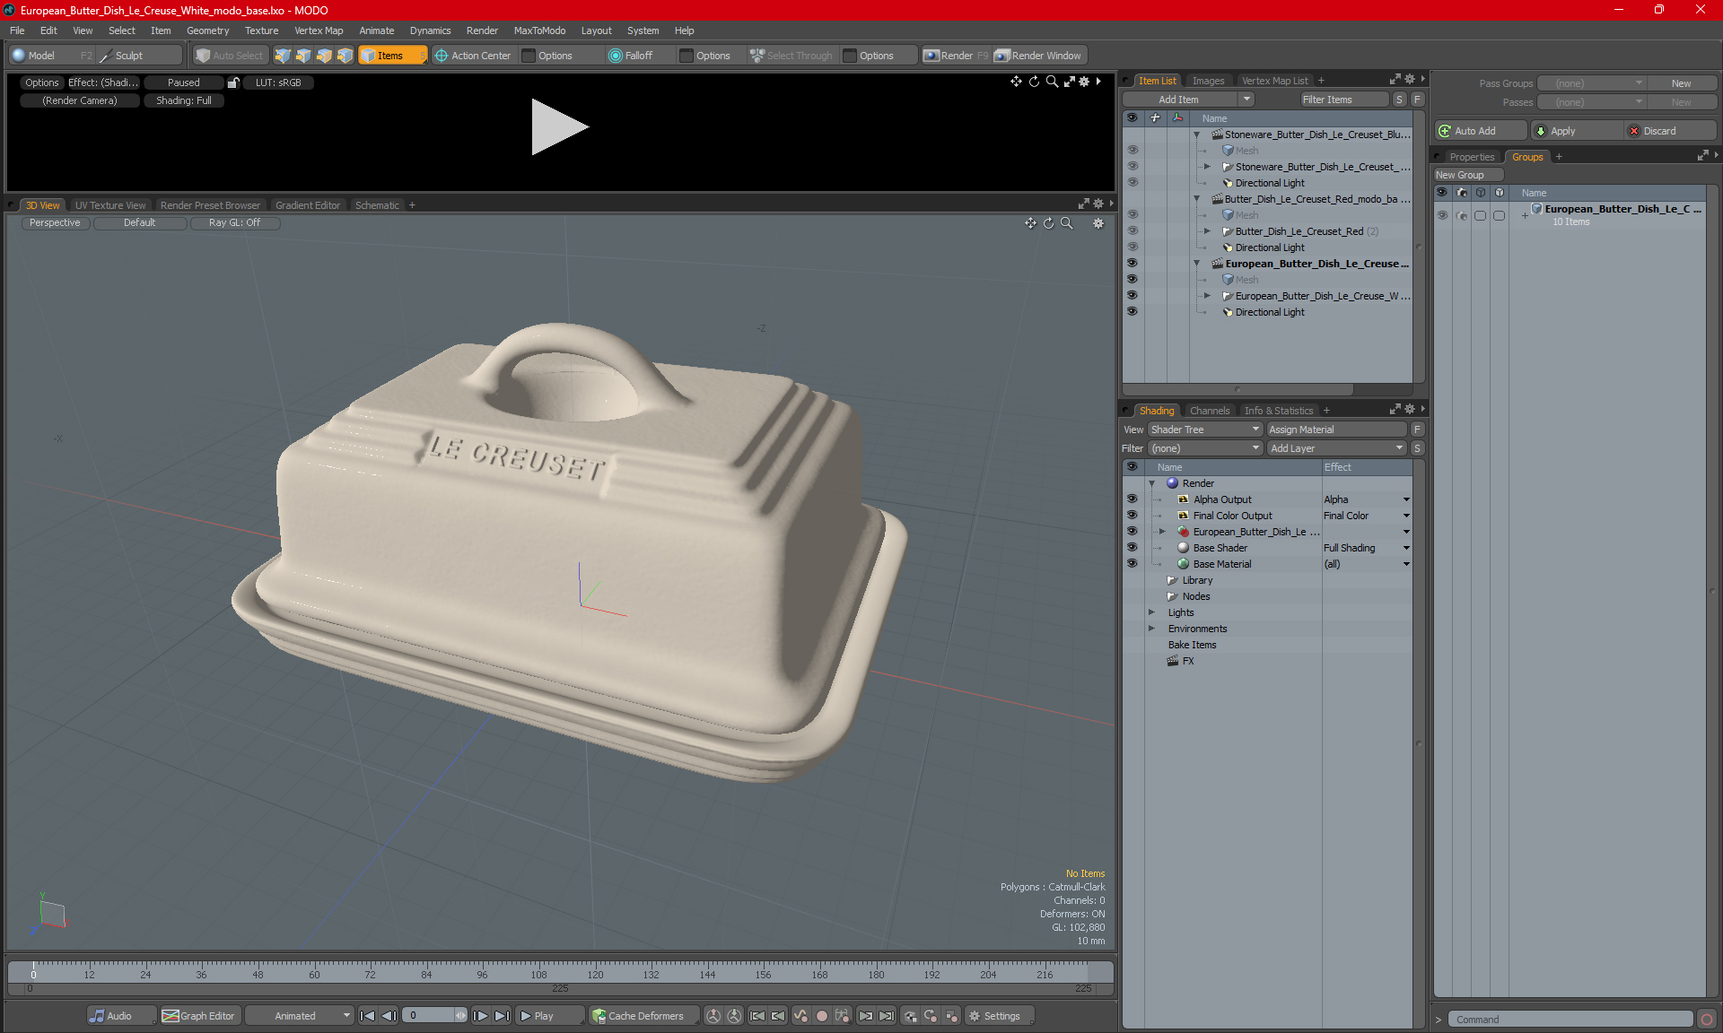This screenshot has height=1033, width=1723.
Task: Select Materials selection mode icon
Action: 345,56
